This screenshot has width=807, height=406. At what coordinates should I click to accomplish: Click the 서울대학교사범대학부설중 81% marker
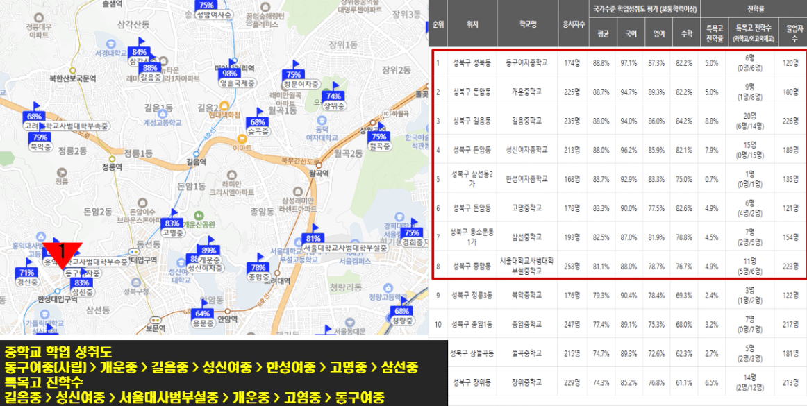[x=313, y=238]
